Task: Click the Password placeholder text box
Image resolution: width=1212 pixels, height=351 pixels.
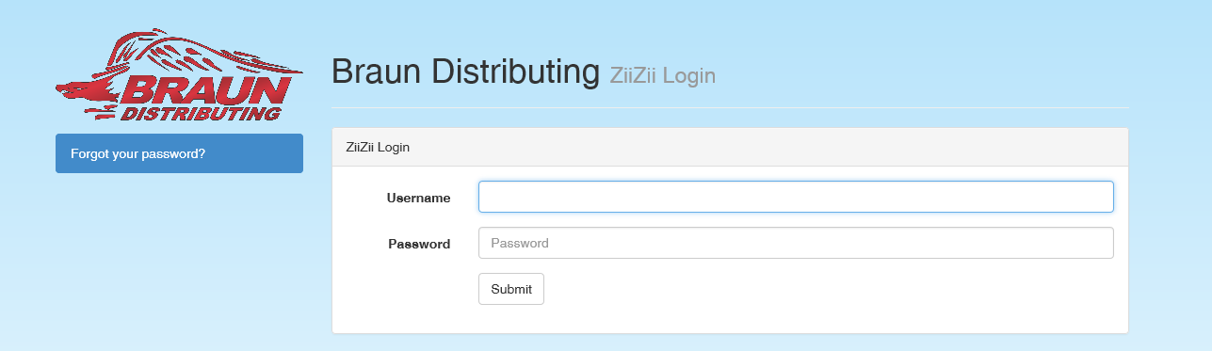Action: [796, 243]
